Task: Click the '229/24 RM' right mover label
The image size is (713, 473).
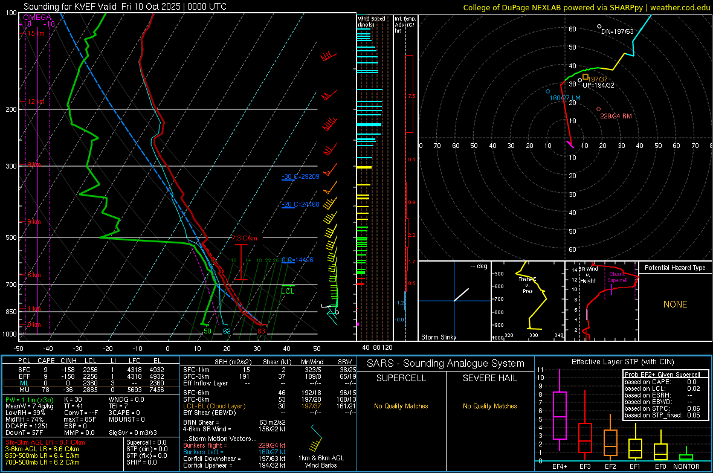Action: [x=616, y=116]
